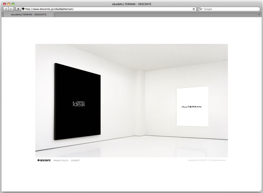
Task: Open the CONTACT link
Action: [x=75, y=161]
